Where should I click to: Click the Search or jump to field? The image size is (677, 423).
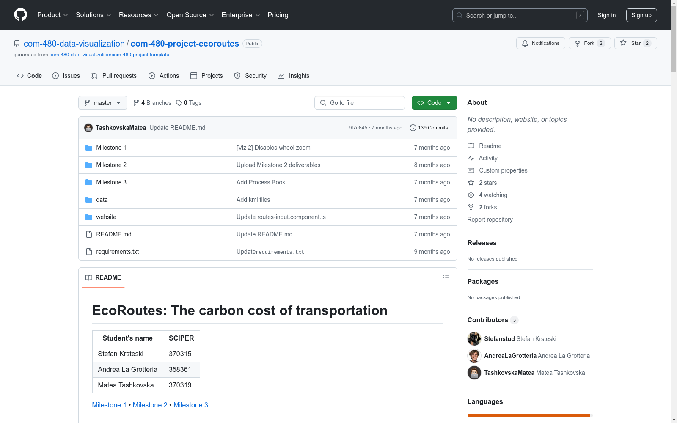520,15
